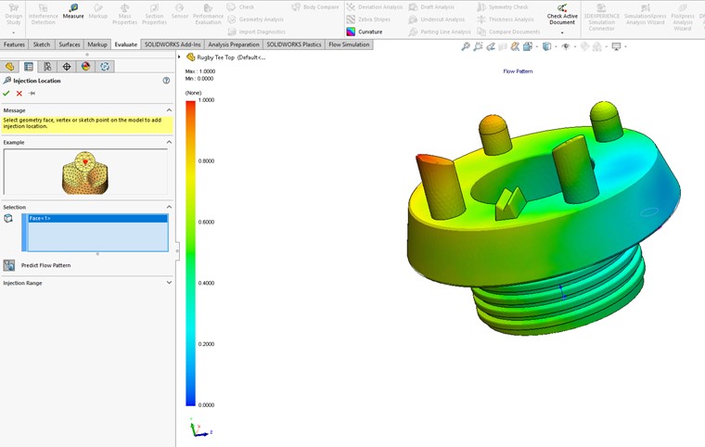Accept injection location with green checkmark
This screenshot has height=447, width=705.
click(x=6, y=94)
